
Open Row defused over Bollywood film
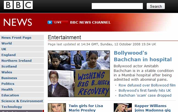coord(147,85)
